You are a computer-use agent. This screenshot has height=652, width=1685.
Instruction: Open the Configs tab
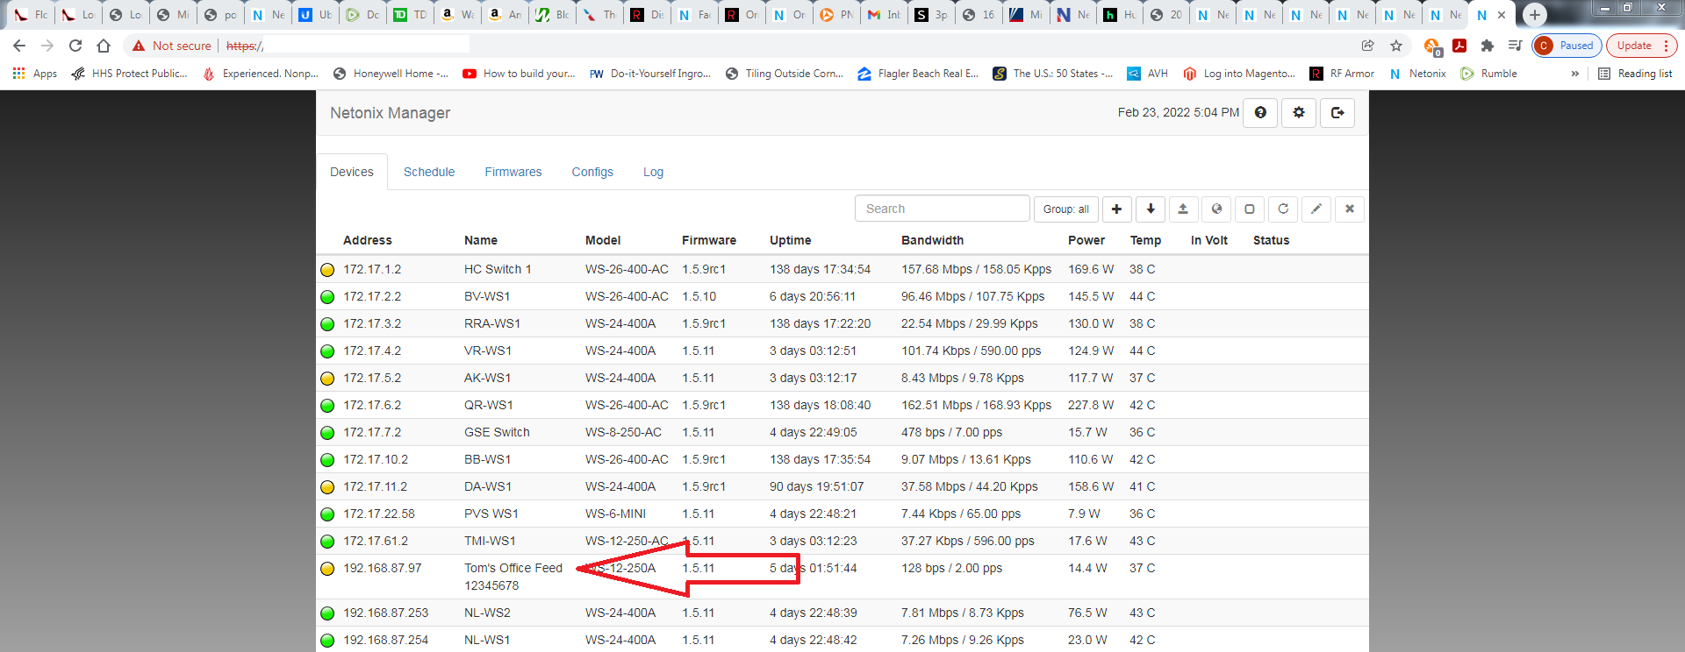coord(592,172)
